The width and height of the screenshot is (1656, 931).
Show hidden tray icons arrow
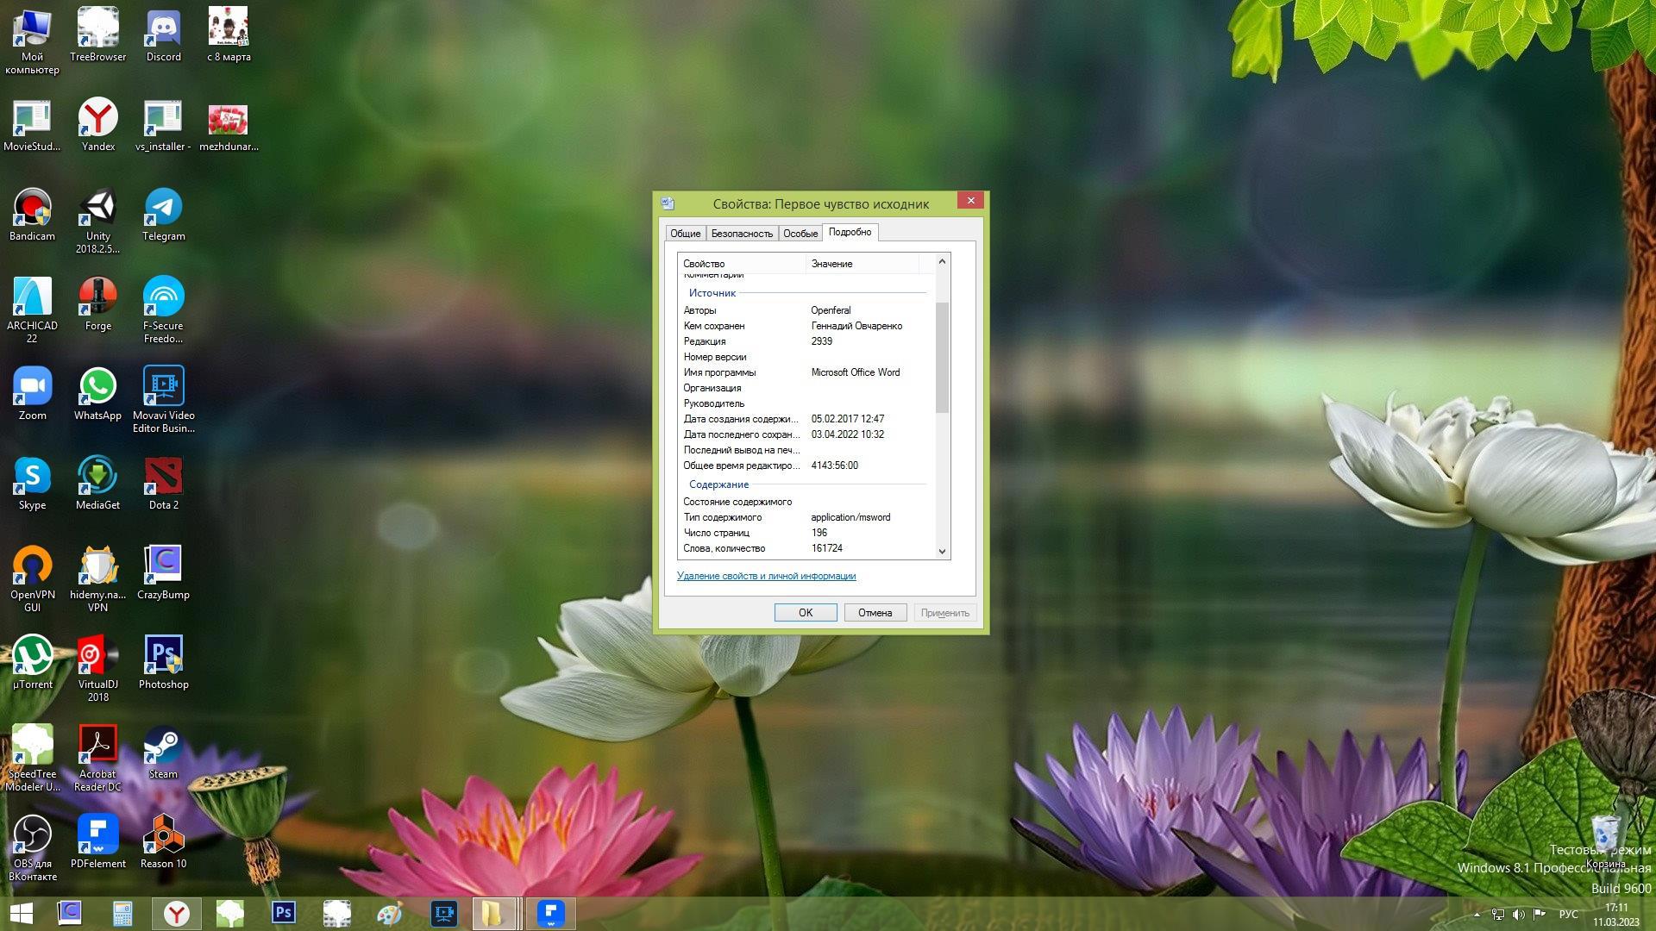tap(1477, 915)
